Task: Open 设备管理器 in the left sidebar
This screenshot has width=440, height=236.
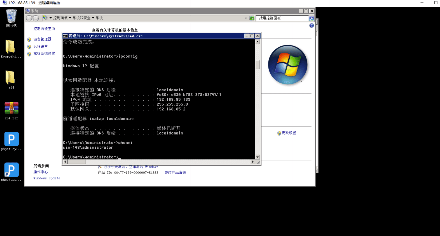Action: (43, 39)
